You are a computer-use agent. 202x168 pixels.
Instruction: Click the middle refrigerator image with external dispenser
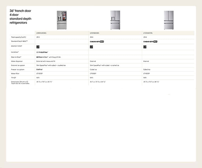click(x=115, y=20)
